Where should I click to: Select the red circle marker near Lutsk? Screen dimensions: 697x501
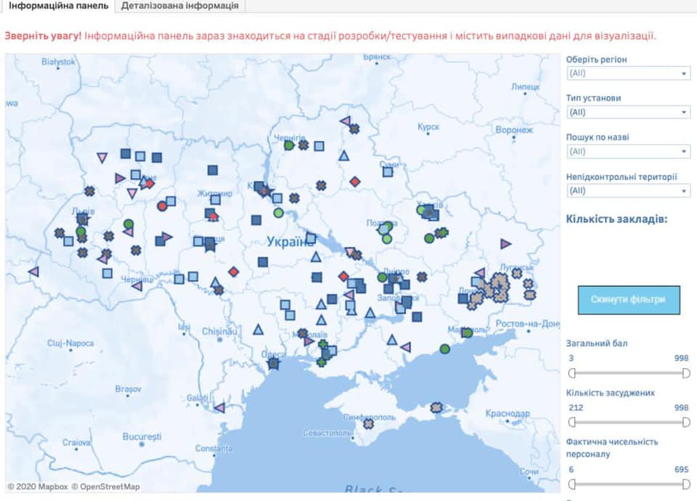click(161, 207)
